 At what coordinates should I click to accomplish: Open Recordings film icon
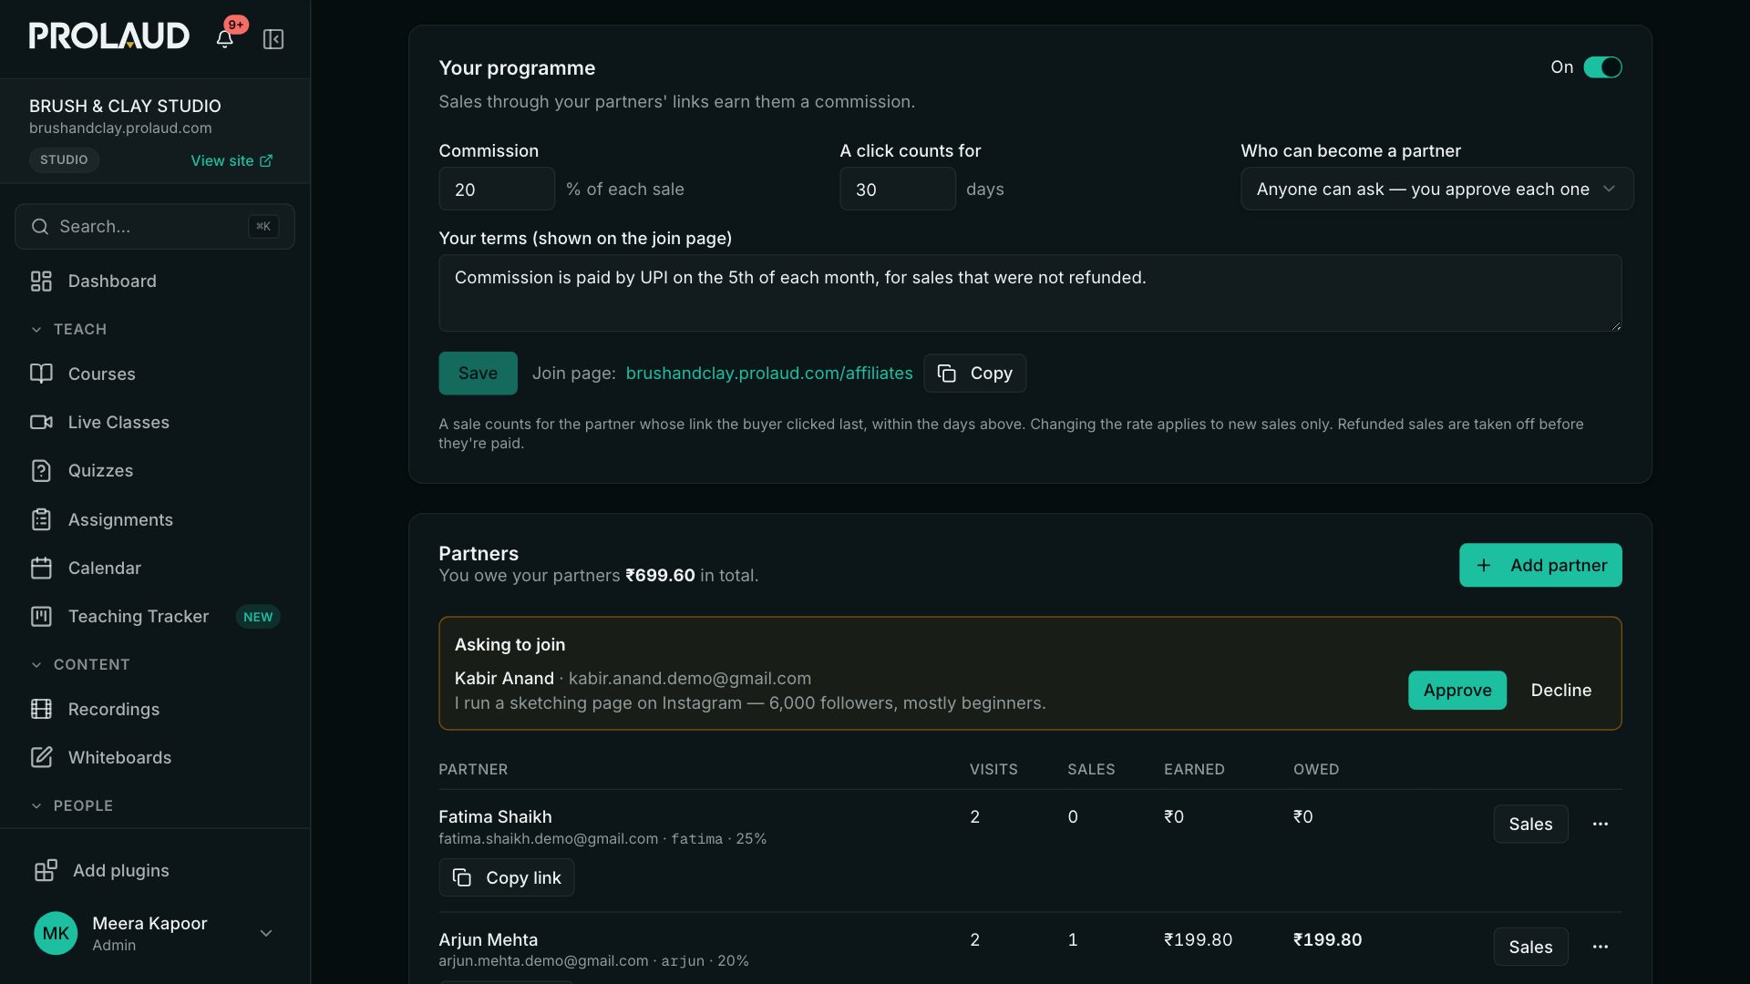click(x=41, y=709)
